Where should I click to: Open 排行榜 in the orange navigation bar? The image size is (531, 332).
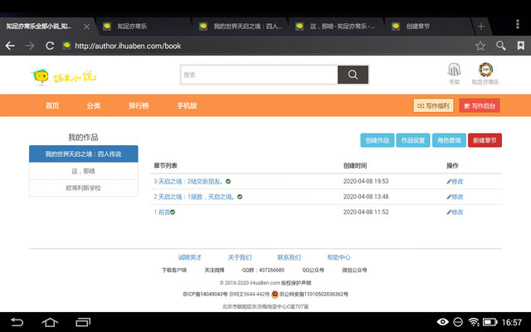click(x=139, y=105)
